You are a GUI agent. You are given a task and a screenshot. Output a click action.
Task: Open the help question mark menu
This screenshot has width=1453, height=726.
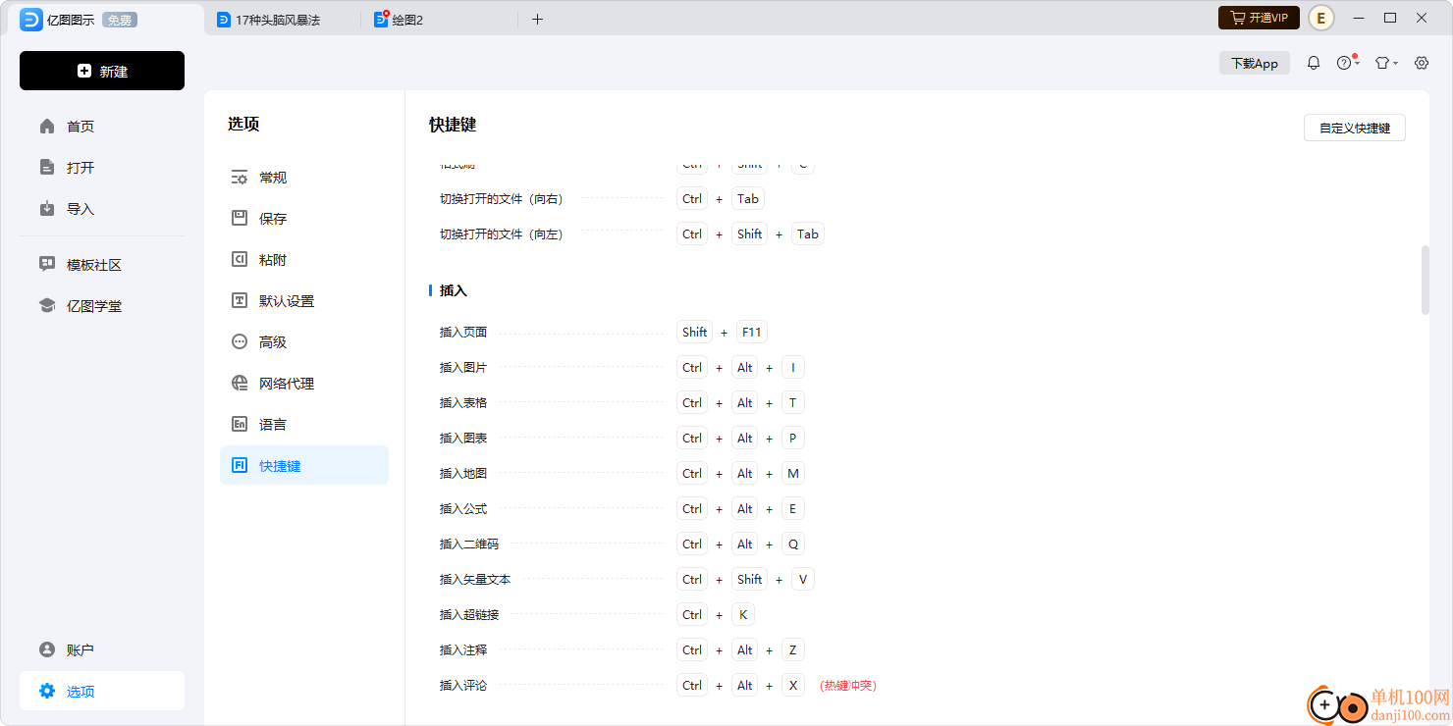(x=1347, y=63)
